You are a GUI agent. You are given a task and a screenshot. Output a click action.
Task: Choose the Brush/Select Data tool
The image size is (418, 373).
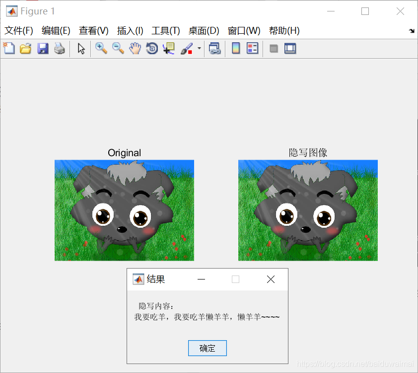point(187,49)
